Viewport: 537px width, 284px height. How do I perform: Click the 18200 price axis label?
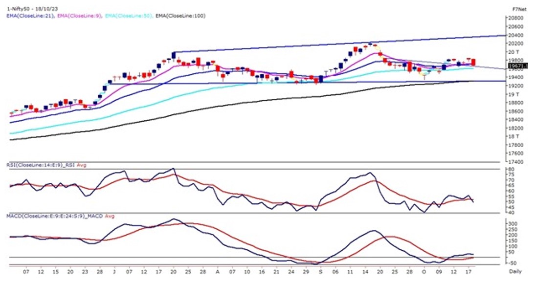pyautogui.click(x=516, y=128)
